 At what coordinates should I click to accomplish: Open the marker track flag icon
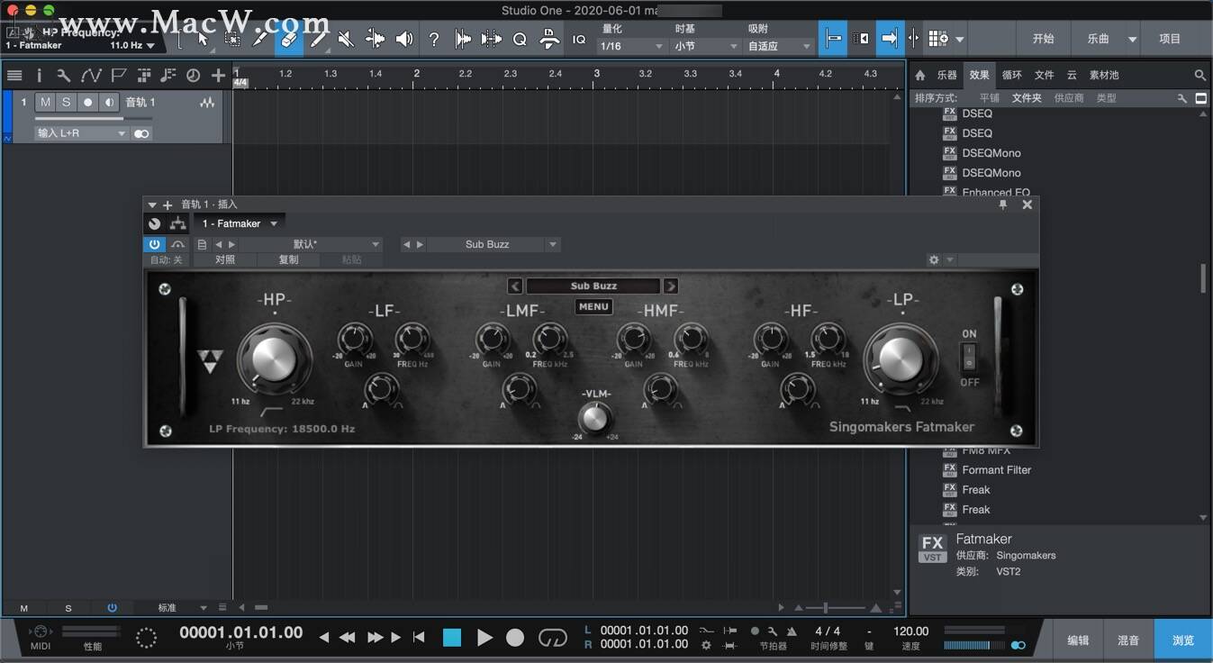click(118, 76)
